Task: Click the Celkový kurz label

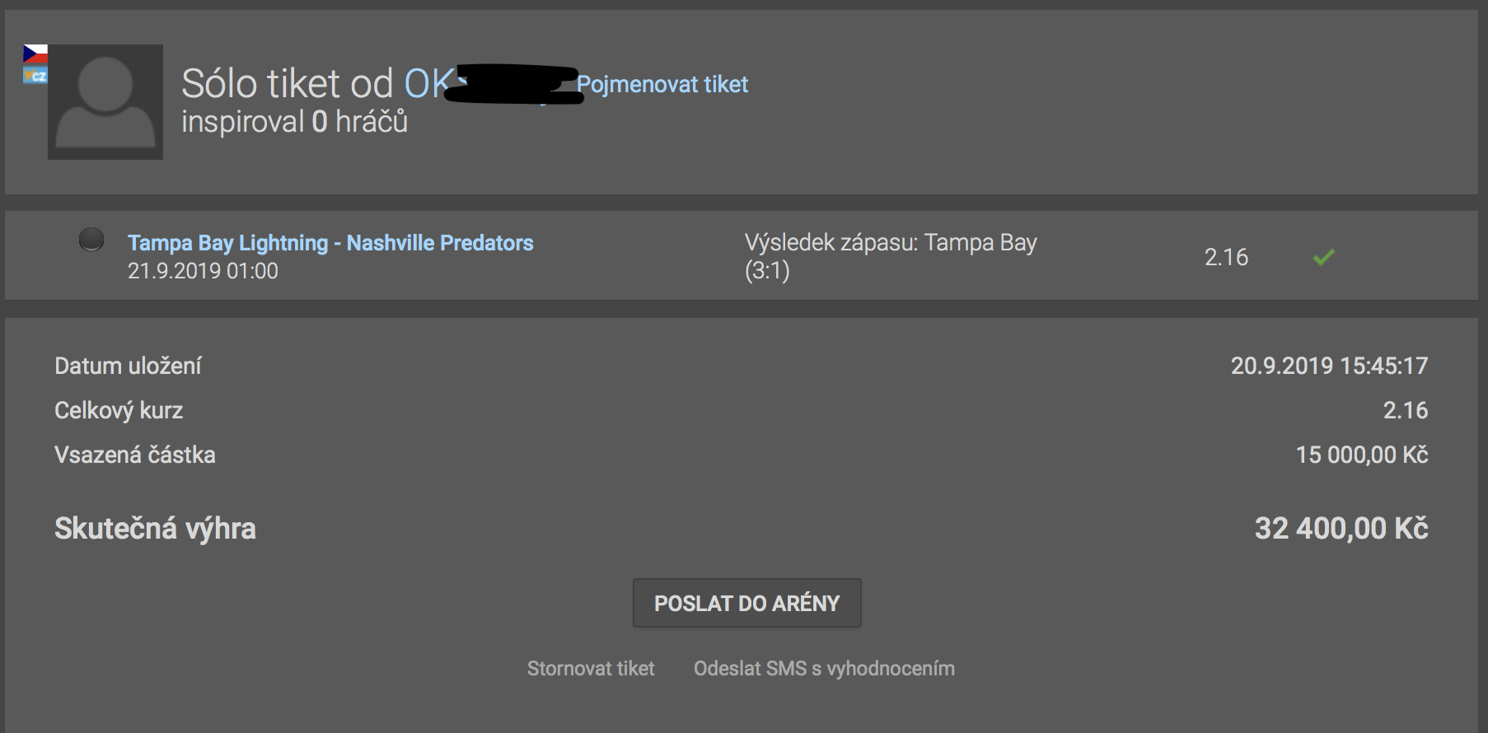Action: point(119,410)
